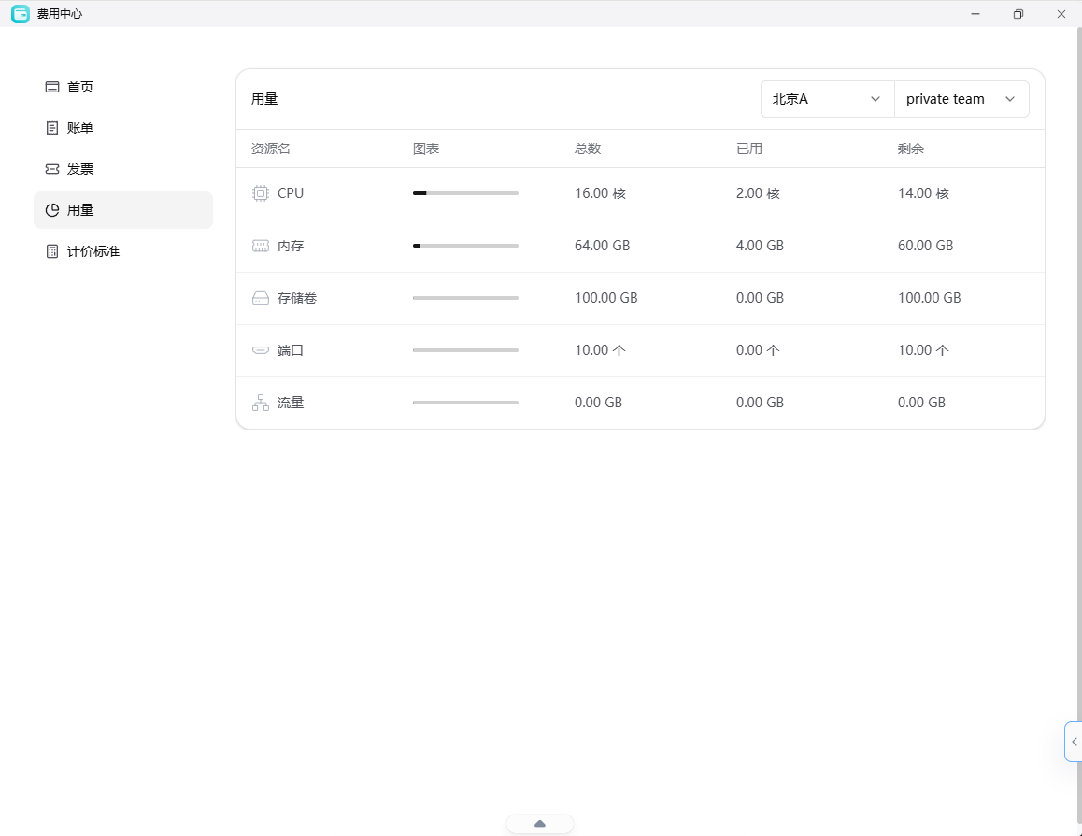Screen dimensions: 1082x836
Task: Click the 流量 network icon in table
Action: pyautogui.click(x=260, y=403)
